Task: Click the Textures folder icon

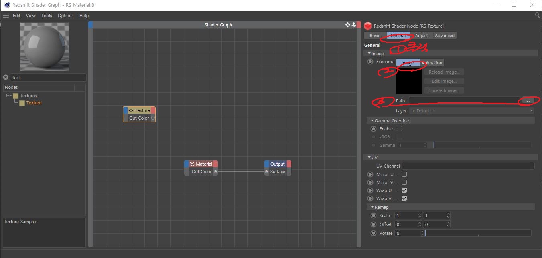Action: tap(16, 96)
